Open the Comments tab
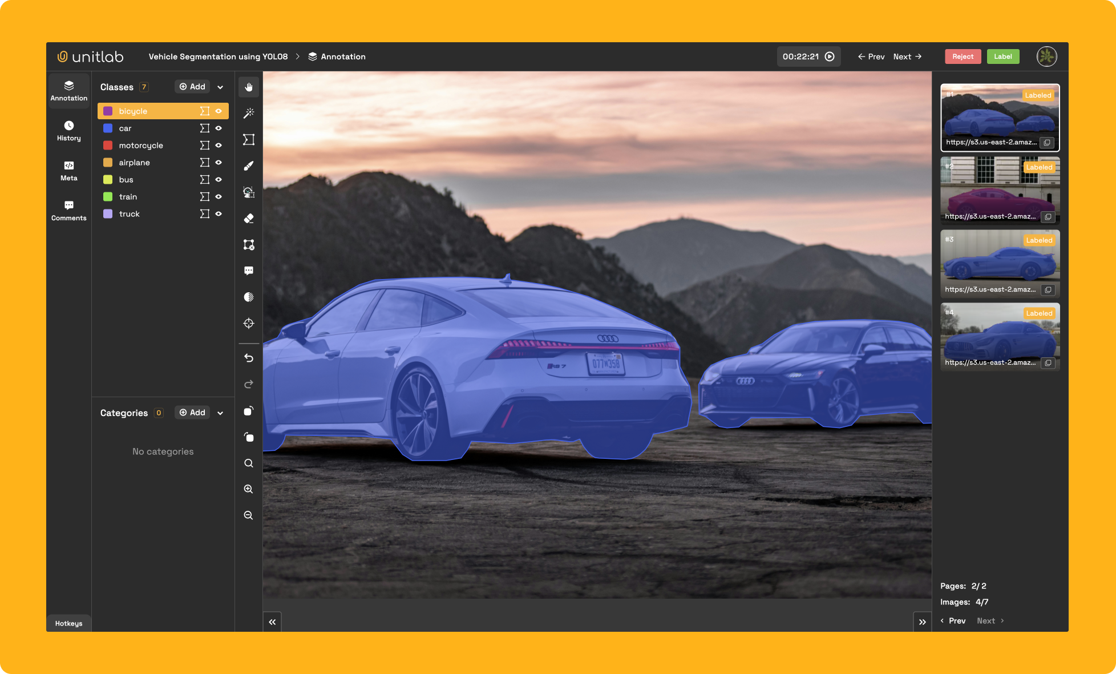This screenshot has width=1116, height=674. [69, 211]
